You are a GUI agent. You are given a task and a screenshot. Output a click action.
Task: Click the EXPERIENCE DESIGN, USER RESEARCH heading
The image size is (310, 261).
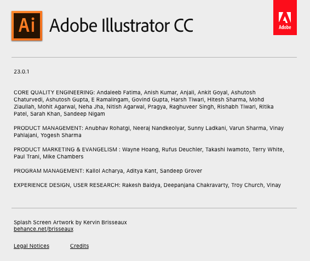(67, 185)
